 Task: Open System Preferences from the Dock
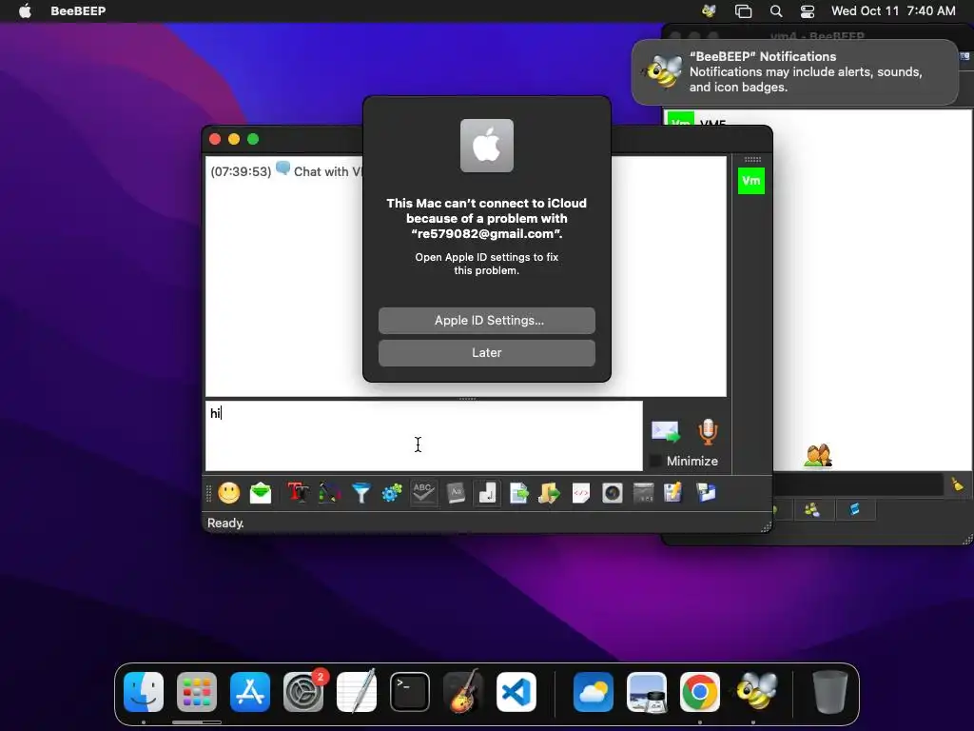[303, 692]
